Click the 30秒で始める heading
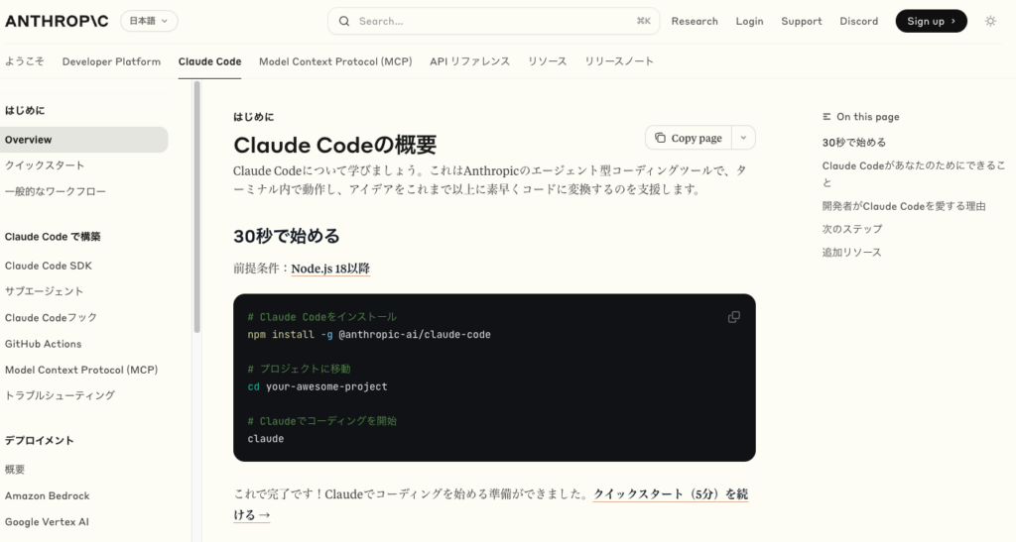 287,236
